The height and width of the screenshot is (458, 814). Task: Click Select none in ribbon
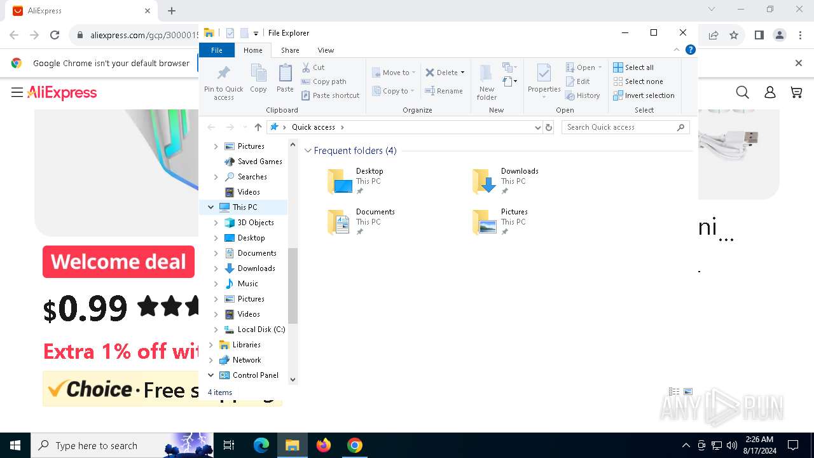(638, 81)
